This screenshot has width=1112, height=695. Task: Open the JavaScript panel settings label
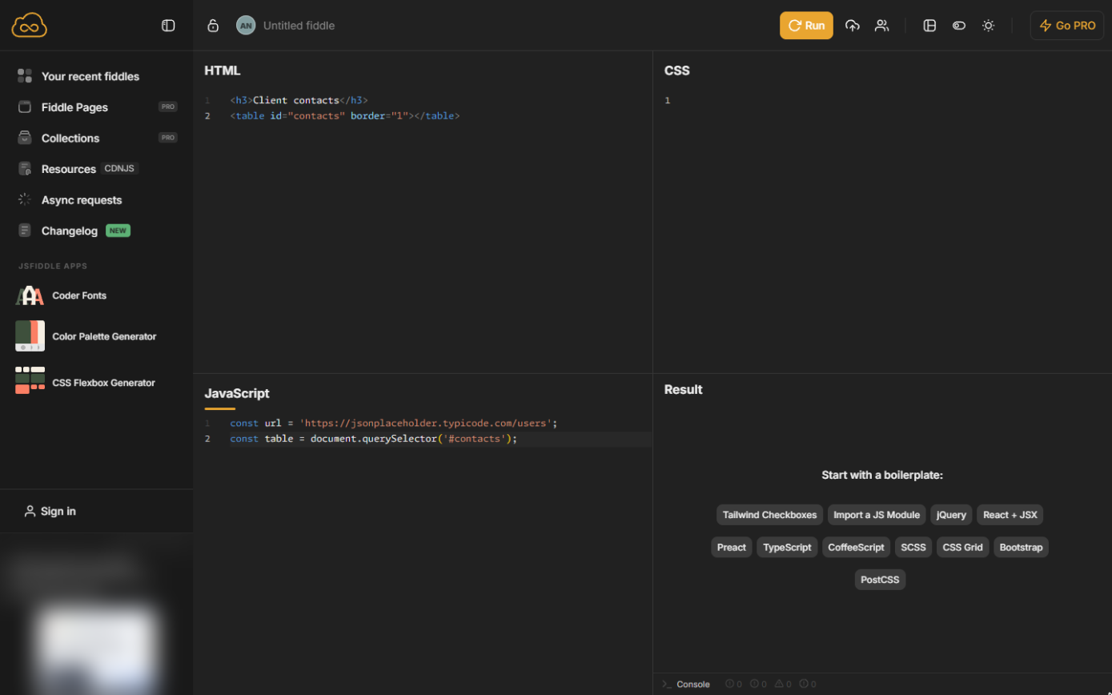coord(237,393)
